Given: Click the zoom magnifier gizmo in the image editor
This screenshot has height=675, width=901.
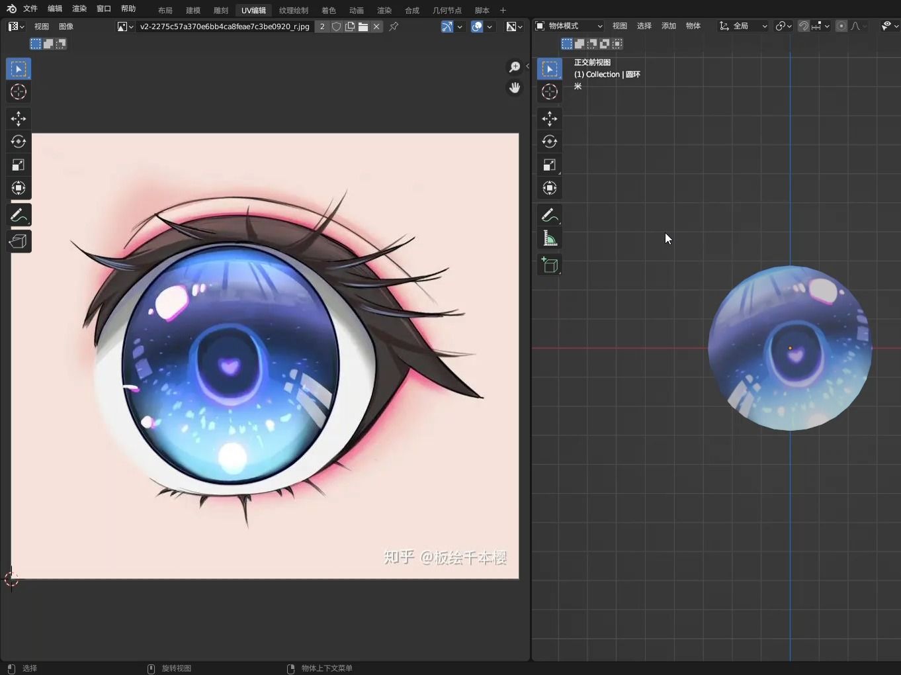Looking at the screenshot, I should pos(514,67).
